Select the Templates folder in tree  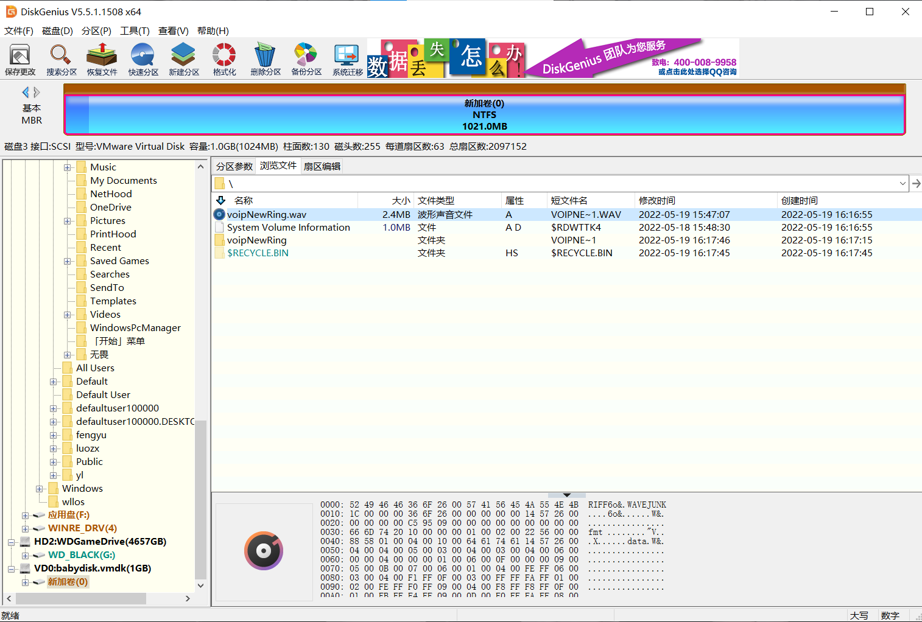[x=113, y=301]
